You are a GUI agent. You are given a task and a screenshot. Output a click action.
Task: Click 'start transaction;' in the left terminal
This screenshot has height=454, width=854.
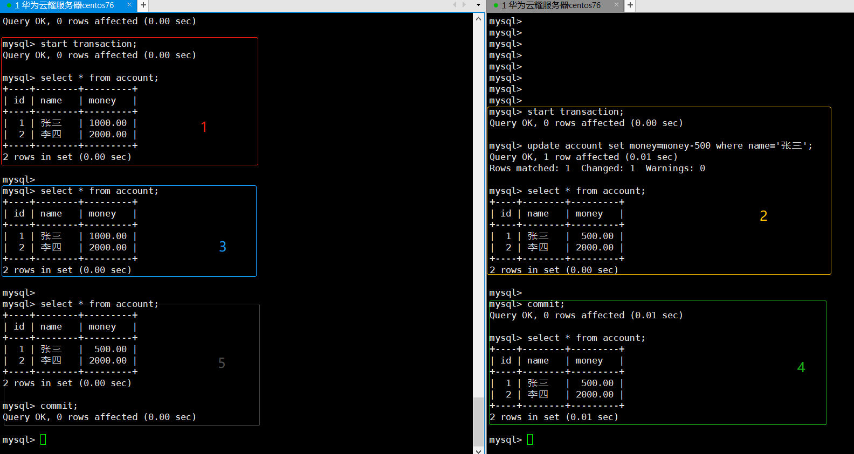[89, 44]
